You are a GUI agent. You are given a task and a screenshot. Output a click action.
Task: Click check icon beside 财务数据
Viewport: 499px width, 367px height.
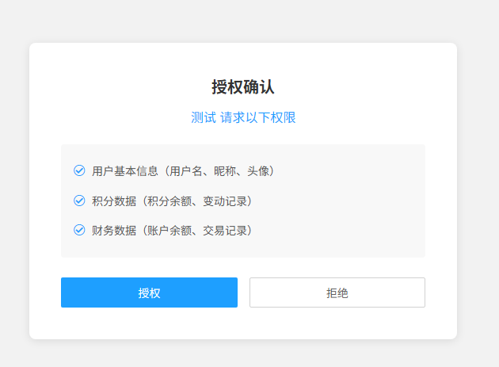(79, 230)
